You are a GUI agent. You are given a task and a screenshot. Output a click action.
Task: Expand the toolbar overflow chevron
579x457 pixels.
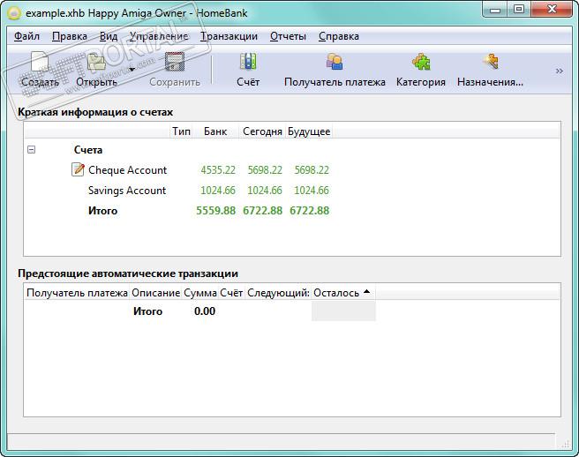coord(560,71)
